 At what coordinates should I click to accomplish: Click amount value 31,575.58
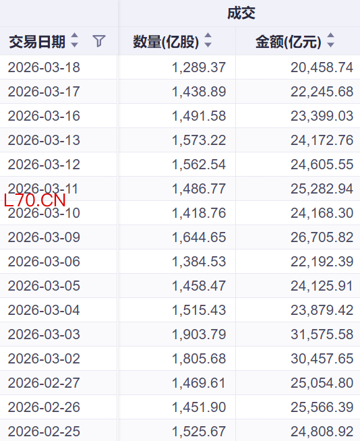point(322,334)
